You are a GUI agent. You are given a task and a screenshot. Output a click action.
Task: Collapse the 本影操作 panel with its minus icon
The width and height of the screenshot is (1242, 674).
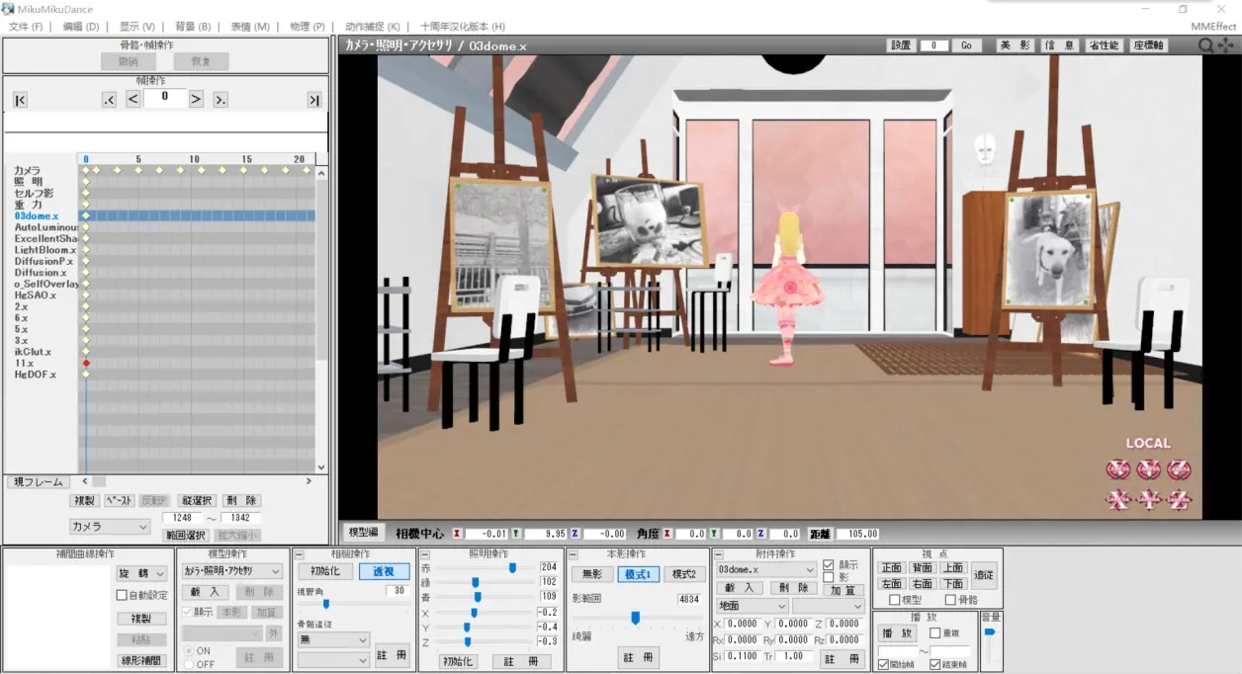click(574, 555)
